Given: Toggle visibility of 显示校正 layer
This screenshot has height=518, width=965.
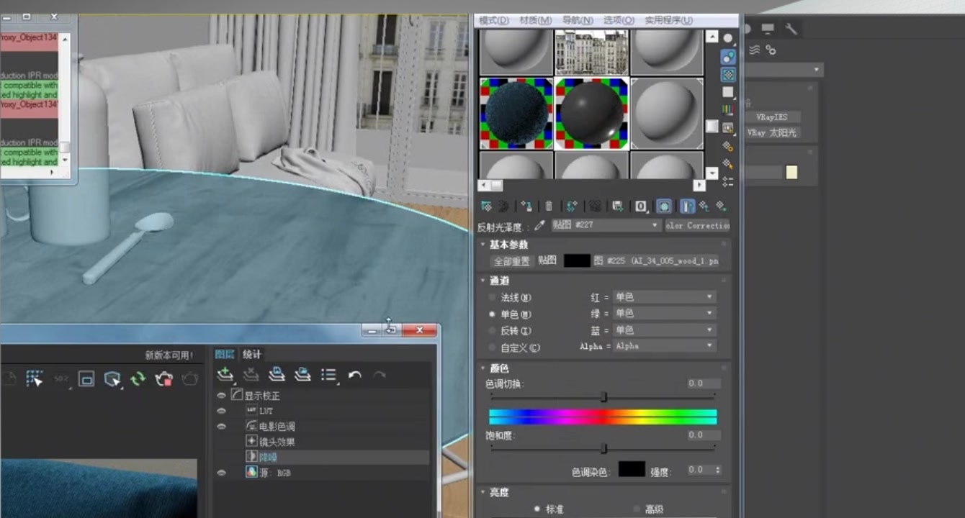Looking at the screenshot, I should [221, 396].
